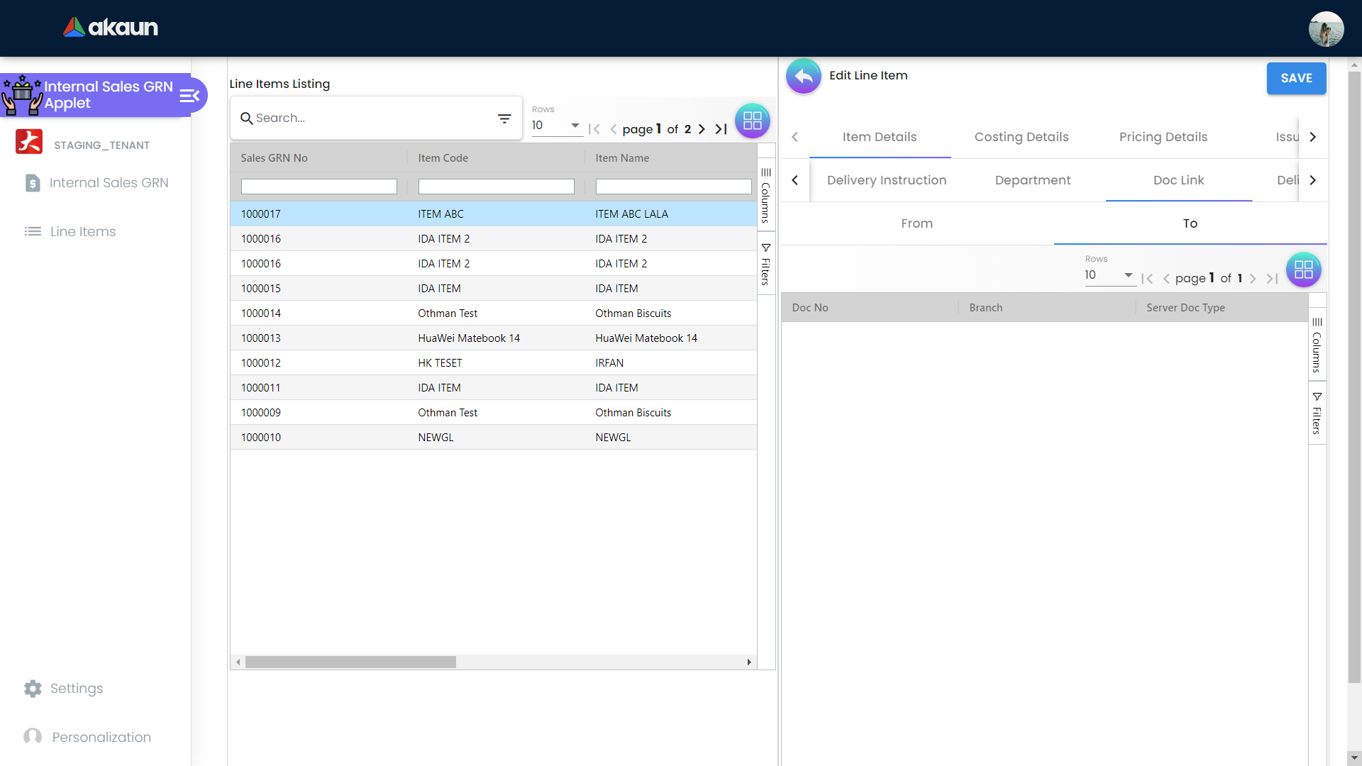Go to last page of Line Items Listing
The image size is (1362, 766).
pyautogui.click(x=721, y=129)
